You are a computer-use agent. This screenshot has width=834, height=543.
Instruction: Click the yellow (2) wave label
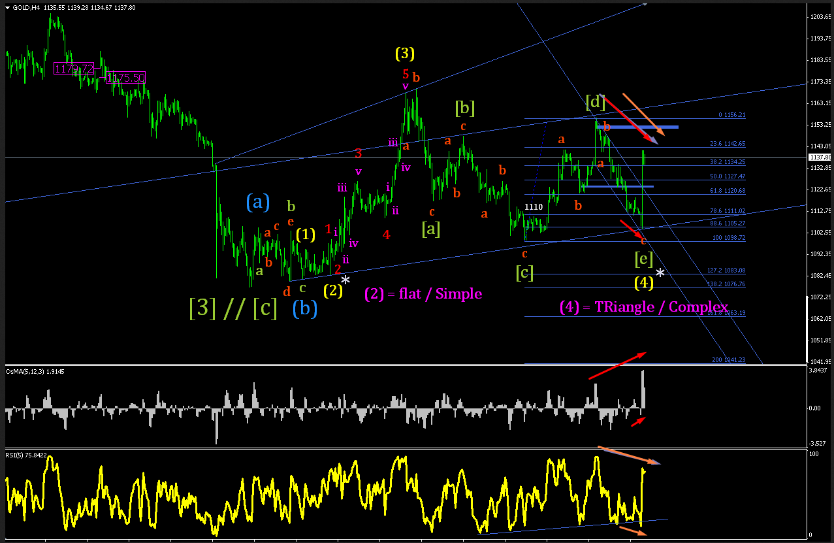[333, 290]
